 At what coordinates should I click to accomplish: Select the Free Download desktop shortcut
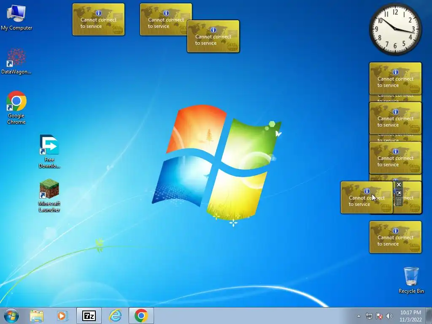[x=49, y=151]
